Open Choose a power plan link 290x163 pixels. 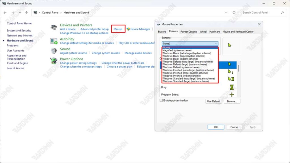pyautogui.click(x=120, y=67)
